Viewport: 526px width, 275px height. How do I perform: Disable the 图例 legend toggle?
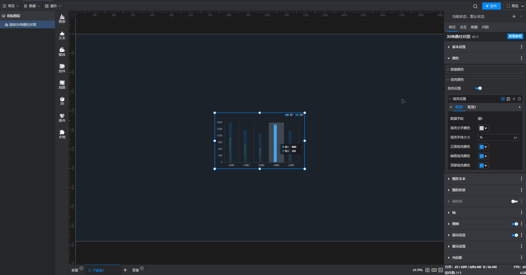click(x=514, y=224)
